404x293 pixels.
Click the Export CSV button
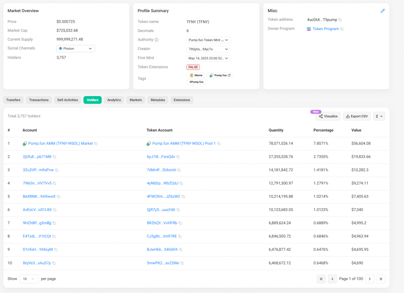click(x=357, y=116)
